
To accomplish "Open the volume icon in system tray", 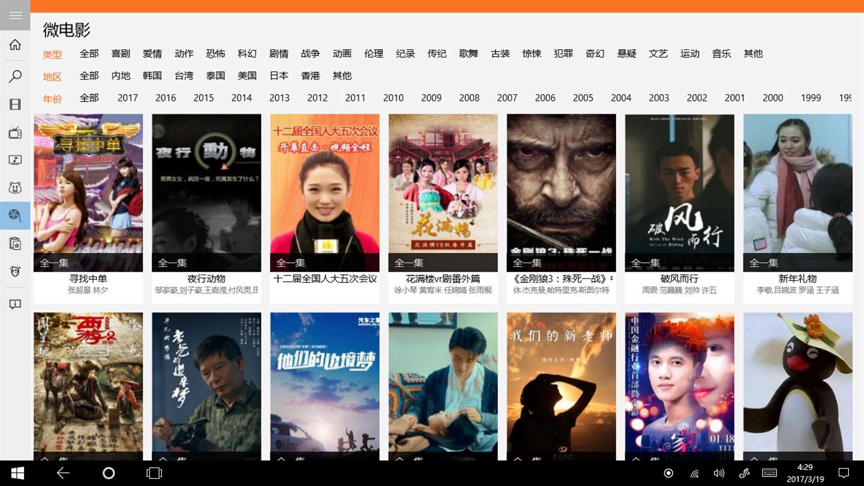I will click(x=719, y=473).
